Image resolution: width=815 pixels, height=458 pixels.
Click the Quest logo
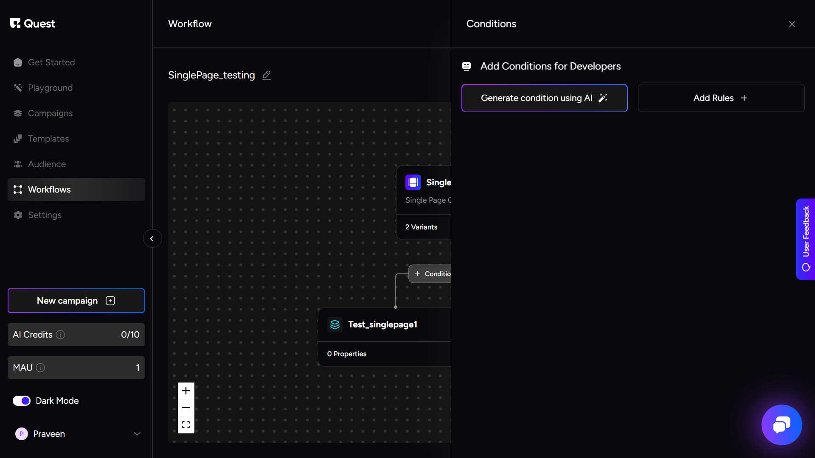(x=33, y=24)
